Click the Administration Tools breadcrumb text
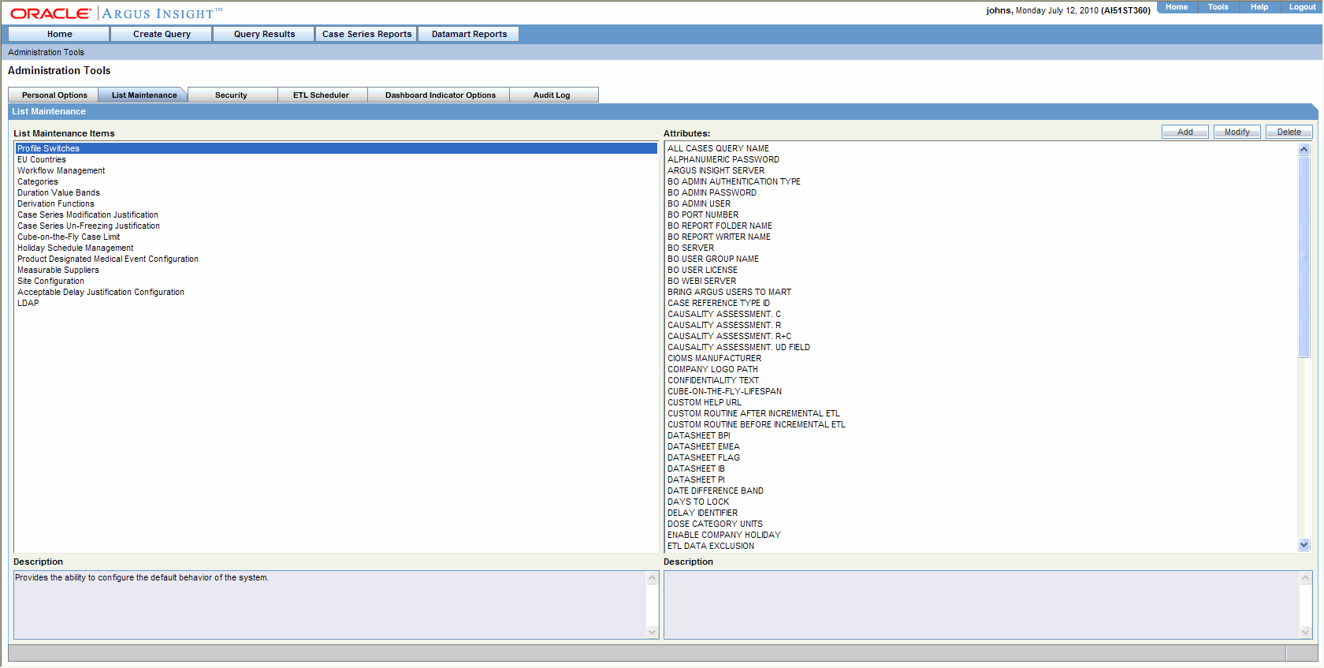Viewport: 1324px width, 668px height. coord(46,52)
